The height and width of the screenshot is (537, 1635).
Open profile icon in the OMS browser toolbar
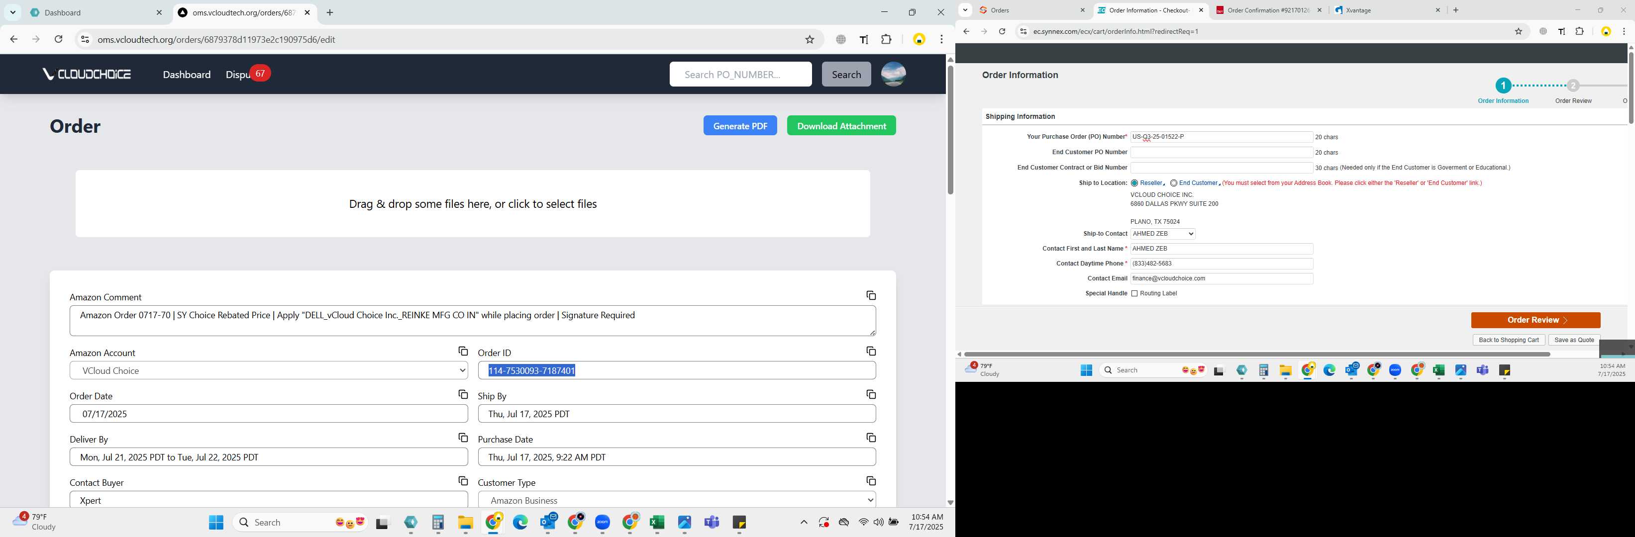pos(919,39)
